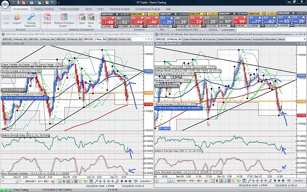Click the GBP/USD Ask price button
Screen dimensions: 307x192
(x=123, y=20)
